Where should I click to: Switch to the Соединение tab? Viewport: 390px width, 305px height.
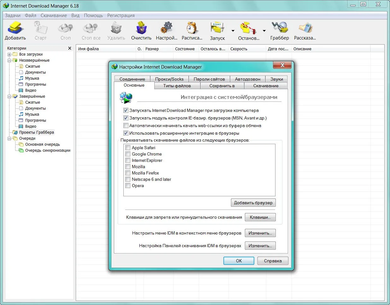pyautogui.click(x=132, y=79)
